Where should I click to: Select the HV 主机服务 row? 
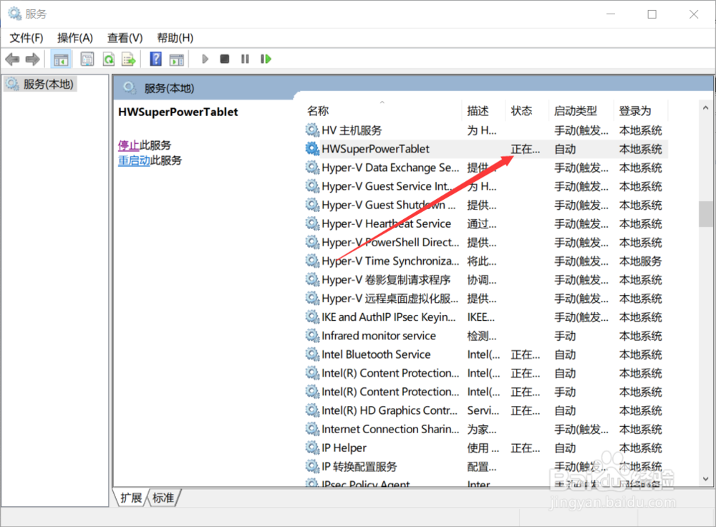click(x=486, y=130)
